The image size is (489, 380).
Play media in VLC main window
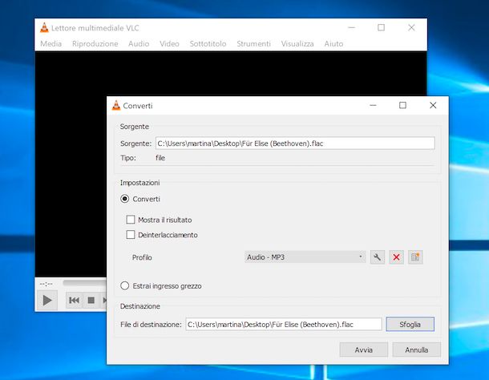(x=47, y=301)
